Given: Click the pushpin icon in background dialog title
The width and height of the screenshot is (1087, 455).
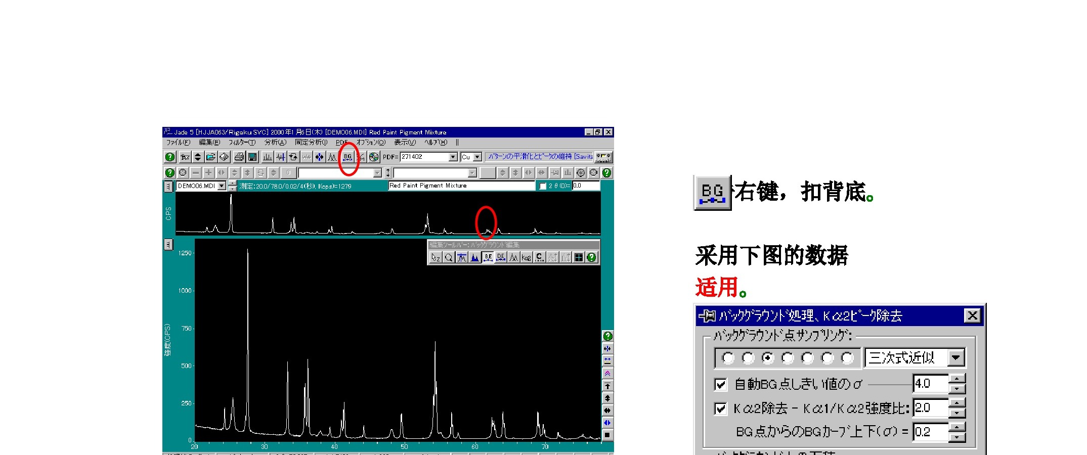Looking at the screenshot, I should (707, 316).
